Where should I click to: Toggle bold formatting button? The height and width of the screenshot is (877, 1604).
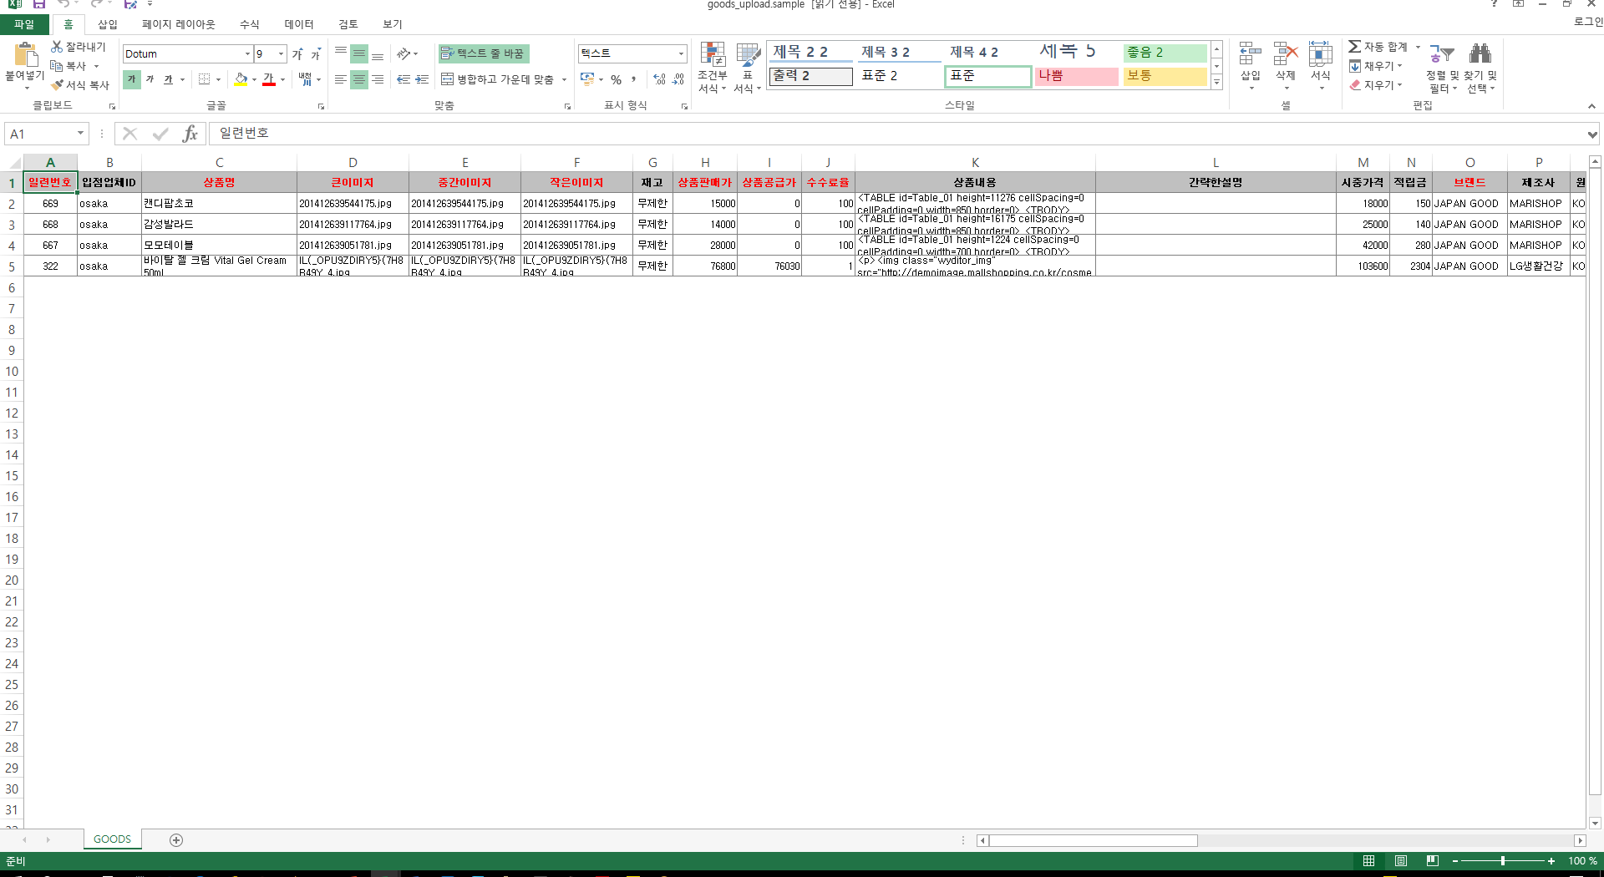point(131,79)
